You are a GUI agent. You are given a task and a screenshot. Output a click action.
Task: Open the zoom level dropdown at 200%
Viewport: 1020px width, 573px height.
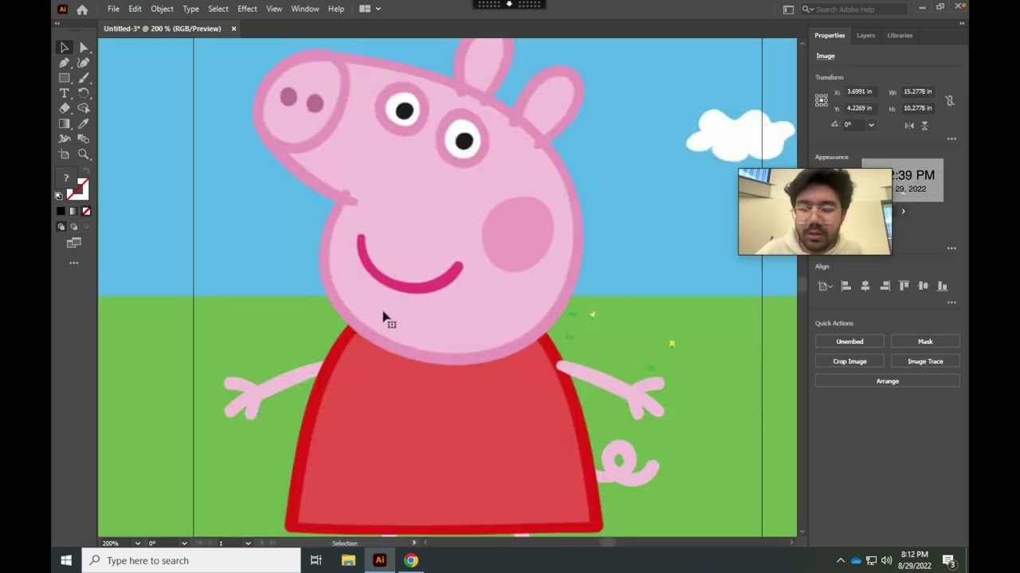(138, 543)
